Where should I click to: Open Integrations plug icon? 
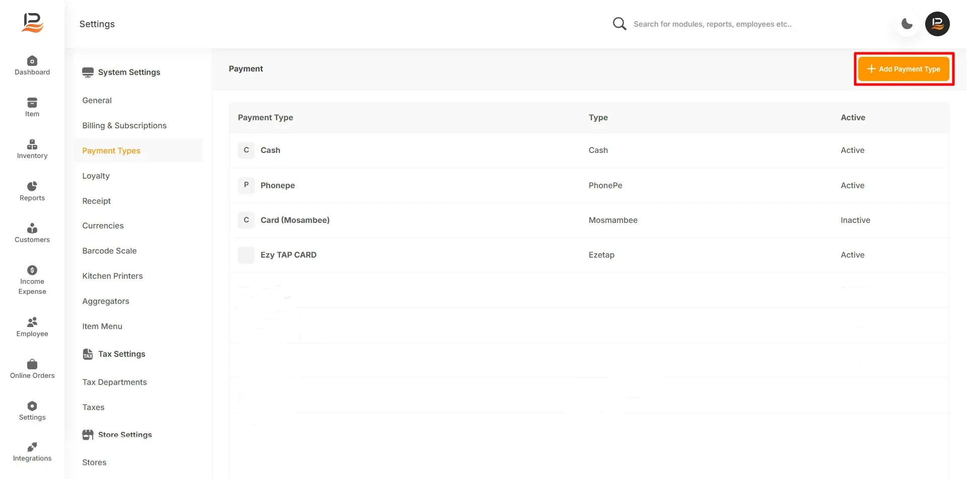point(32,447)
